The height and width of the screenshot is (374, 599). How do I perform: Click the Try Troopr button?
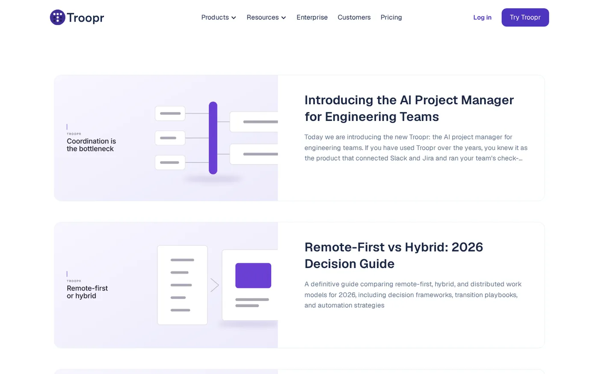(x=525, y=18)
